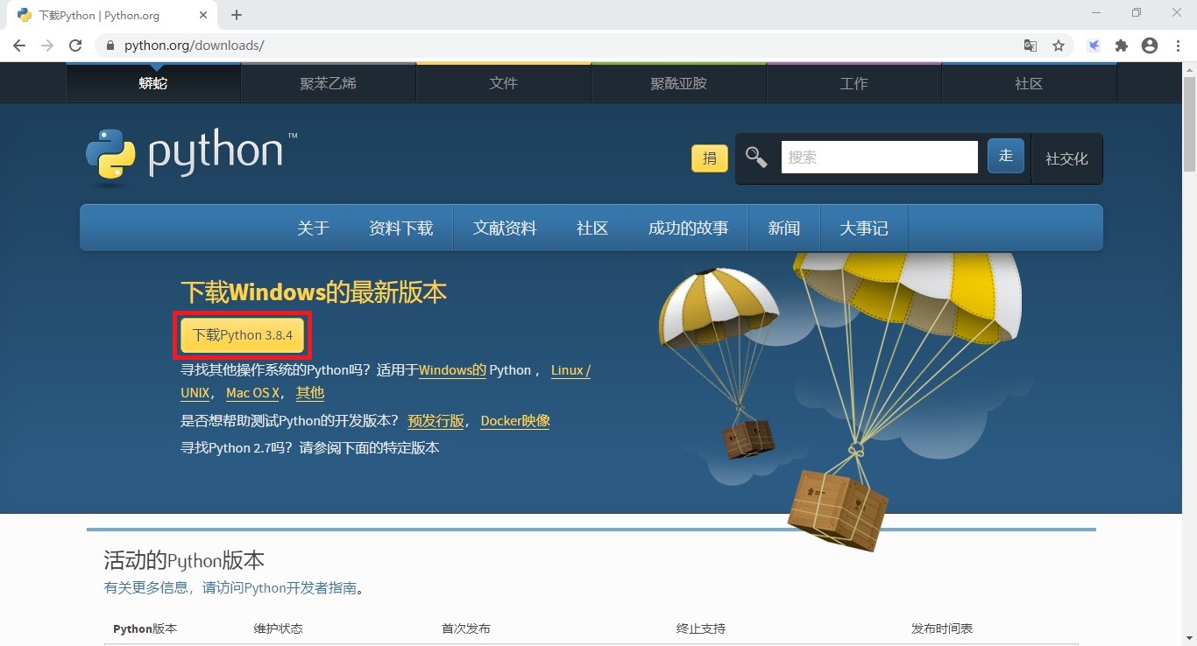Click the 终止支持 column header
Viewport: 1197px width, 646px height.
701,628
